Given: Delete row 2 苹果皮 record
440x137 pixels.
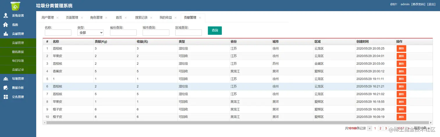Looking at the screenshot, I should [x=401, y=56].
